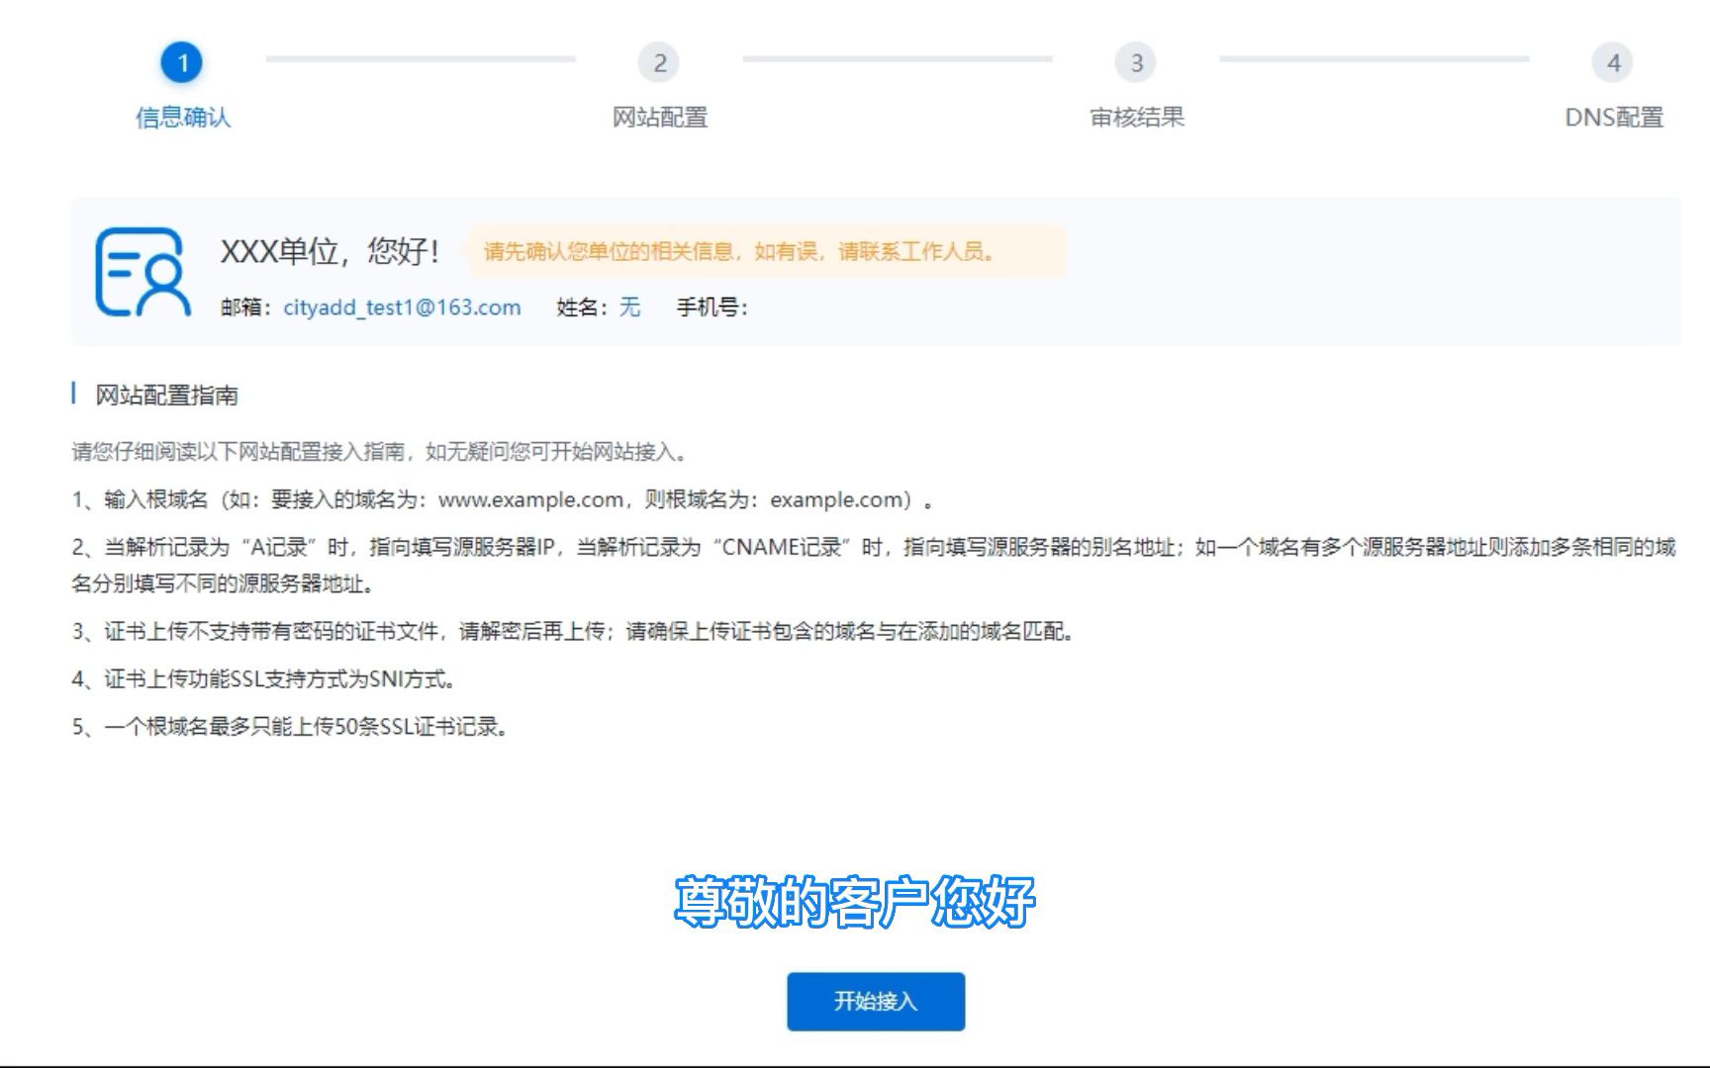
Task: Click guide item 1 about 输入根域名
Action: click(x=502, y=499)
